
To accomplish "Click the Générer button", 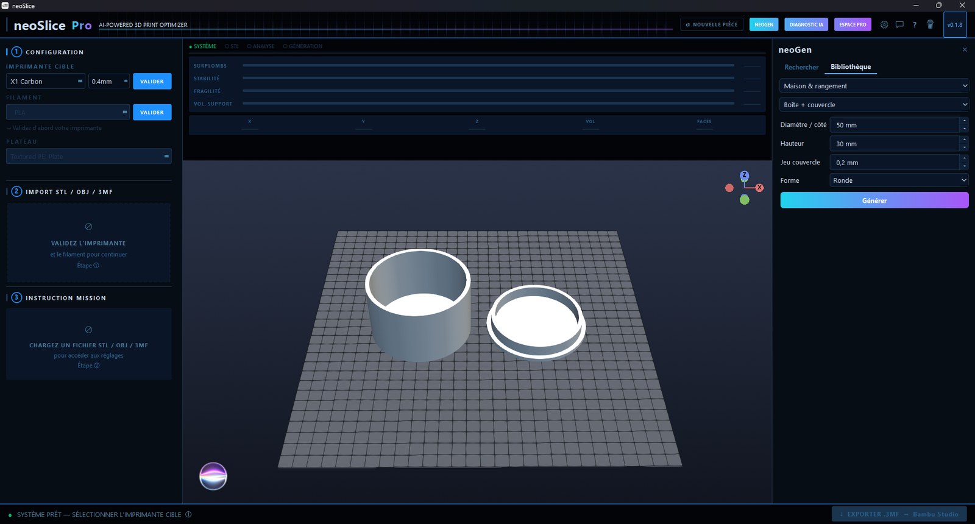I will pos(874,200).
